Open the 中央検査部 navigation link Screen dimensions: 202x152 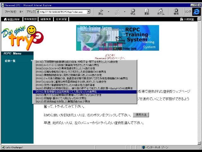click(31, 19)
